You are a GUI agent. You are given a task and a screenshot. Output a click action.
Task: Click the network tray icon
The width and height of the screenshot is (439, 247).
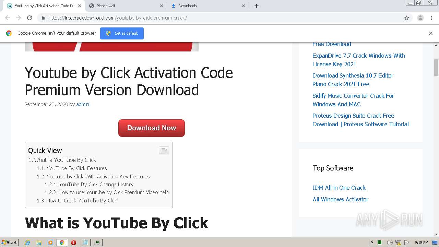coord(398,243)
